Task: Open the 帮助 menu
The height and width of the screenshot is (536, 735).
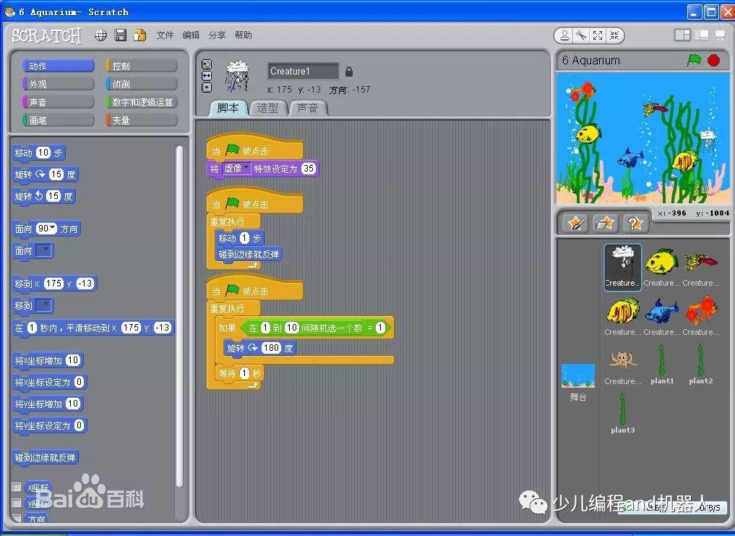Action: [x=244, y=35]
